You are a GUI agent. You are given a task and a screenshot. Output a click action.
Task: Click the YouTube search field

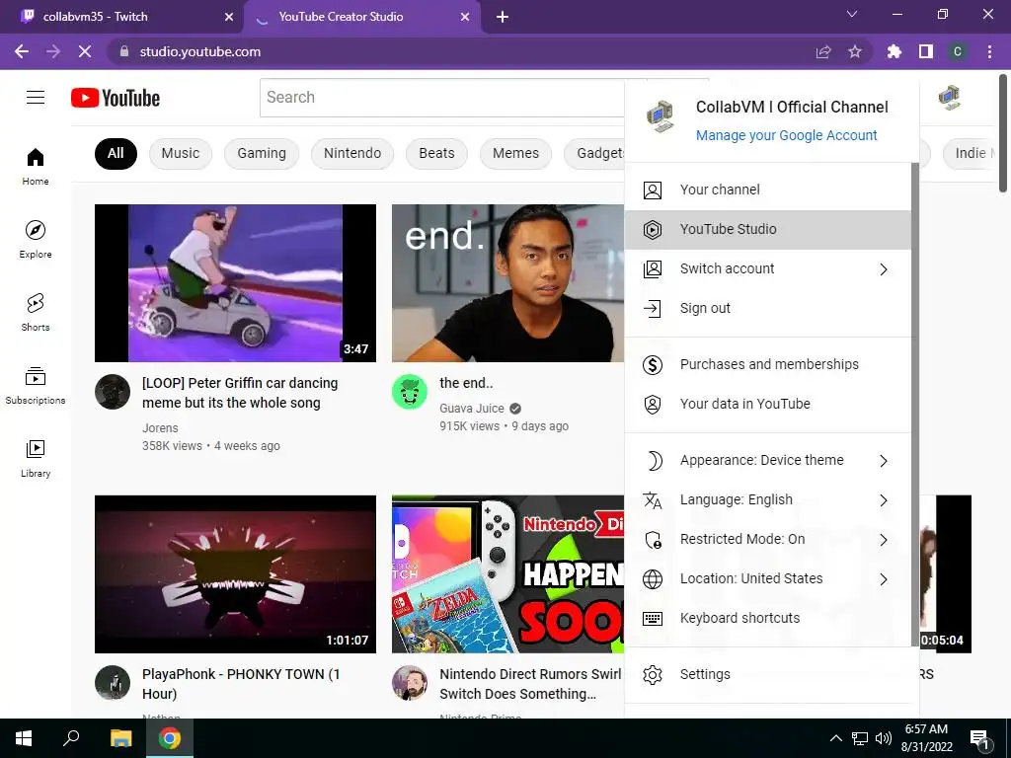pyautogui.click(x=441, y=98)
